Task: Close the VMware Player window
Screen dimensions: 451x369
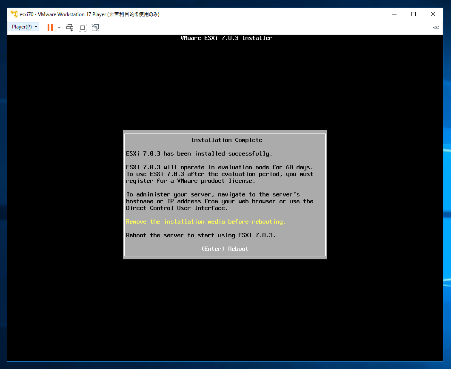Action: coord(433,14)
